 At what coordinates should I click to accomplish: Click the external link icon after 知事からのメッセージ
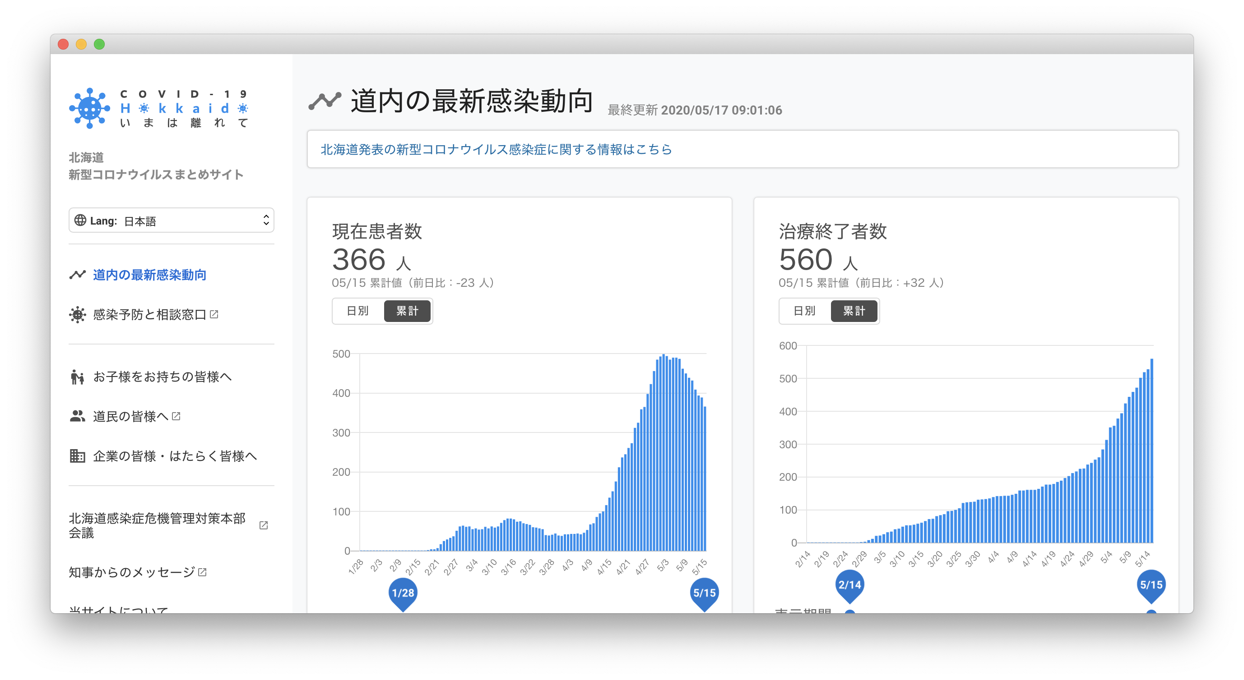[203, 572]
